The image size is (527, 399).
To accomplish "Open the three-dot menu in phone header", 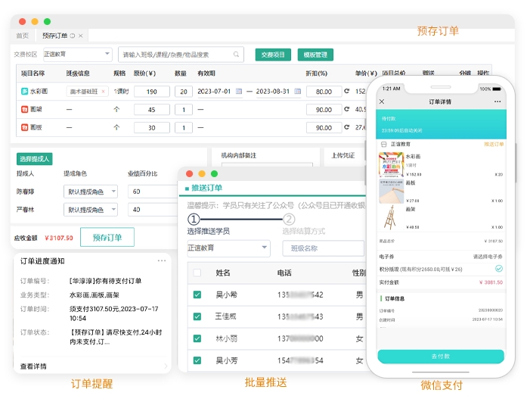I will point(497,101).
